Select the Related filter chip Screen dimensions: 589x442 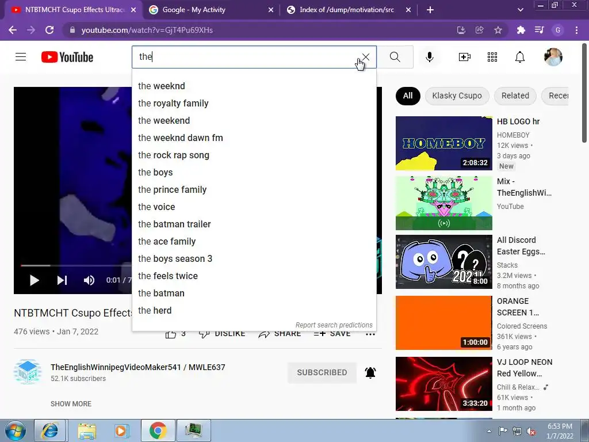point(515,96)
